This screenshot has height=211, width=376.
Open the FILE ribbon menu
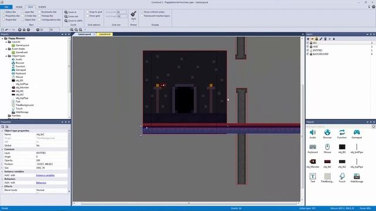pyautogui.click(x=6, y=7)
